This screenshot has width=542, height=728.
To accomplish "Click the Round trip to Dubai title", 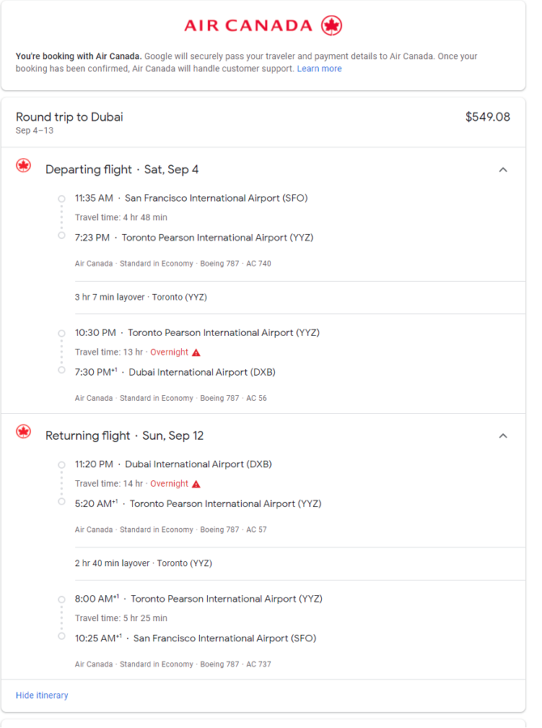I will (x=70, y=117).
